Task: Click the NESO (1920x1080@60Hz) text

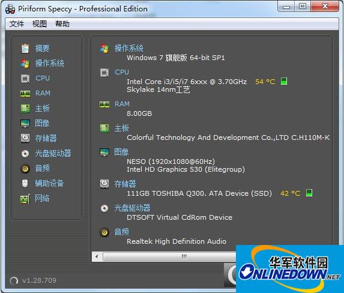Action: [170, 162]
